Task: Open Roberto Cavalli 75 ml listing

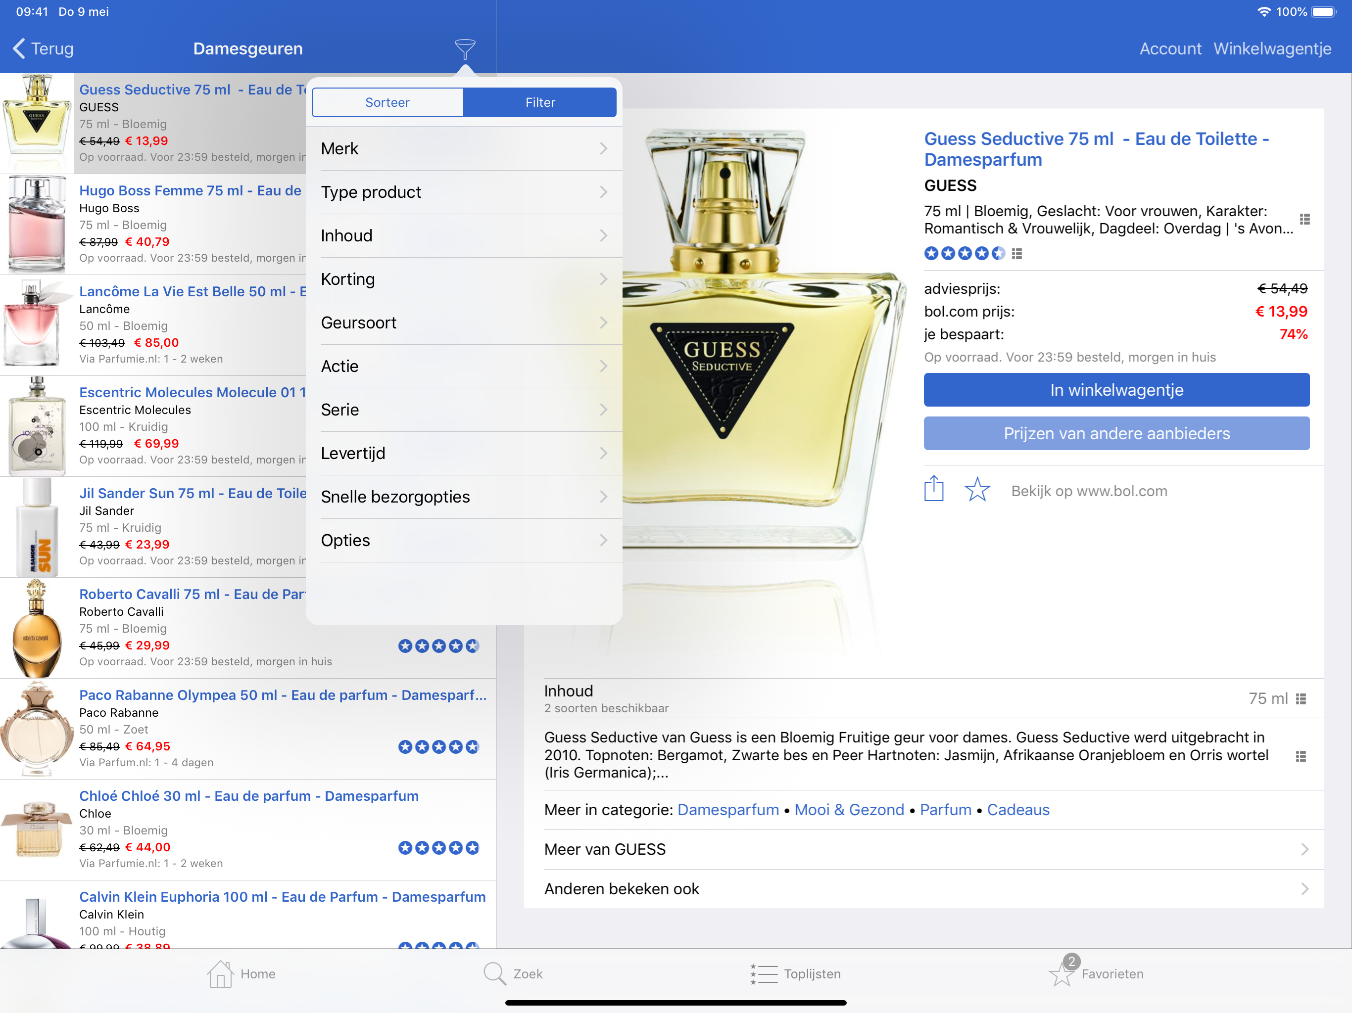Action: point(247,628)
